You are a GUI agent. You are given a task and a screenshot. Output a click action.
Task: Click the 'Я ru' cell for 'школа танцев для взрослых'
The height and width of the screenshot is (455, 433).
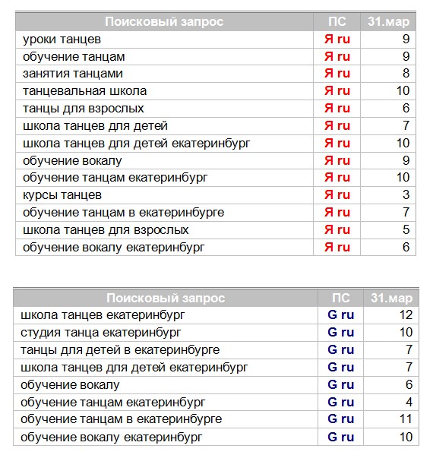(337, 229)
